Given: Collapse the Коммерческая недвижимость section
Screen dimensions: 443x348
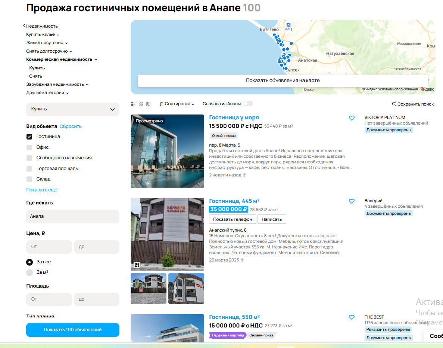Looking at the screenshot, I should click(x=60, y=59).
